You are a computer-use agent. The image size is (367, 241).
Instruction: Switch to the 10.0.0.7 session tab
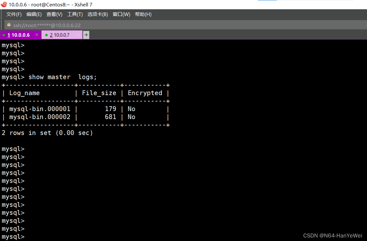point(62,35)
